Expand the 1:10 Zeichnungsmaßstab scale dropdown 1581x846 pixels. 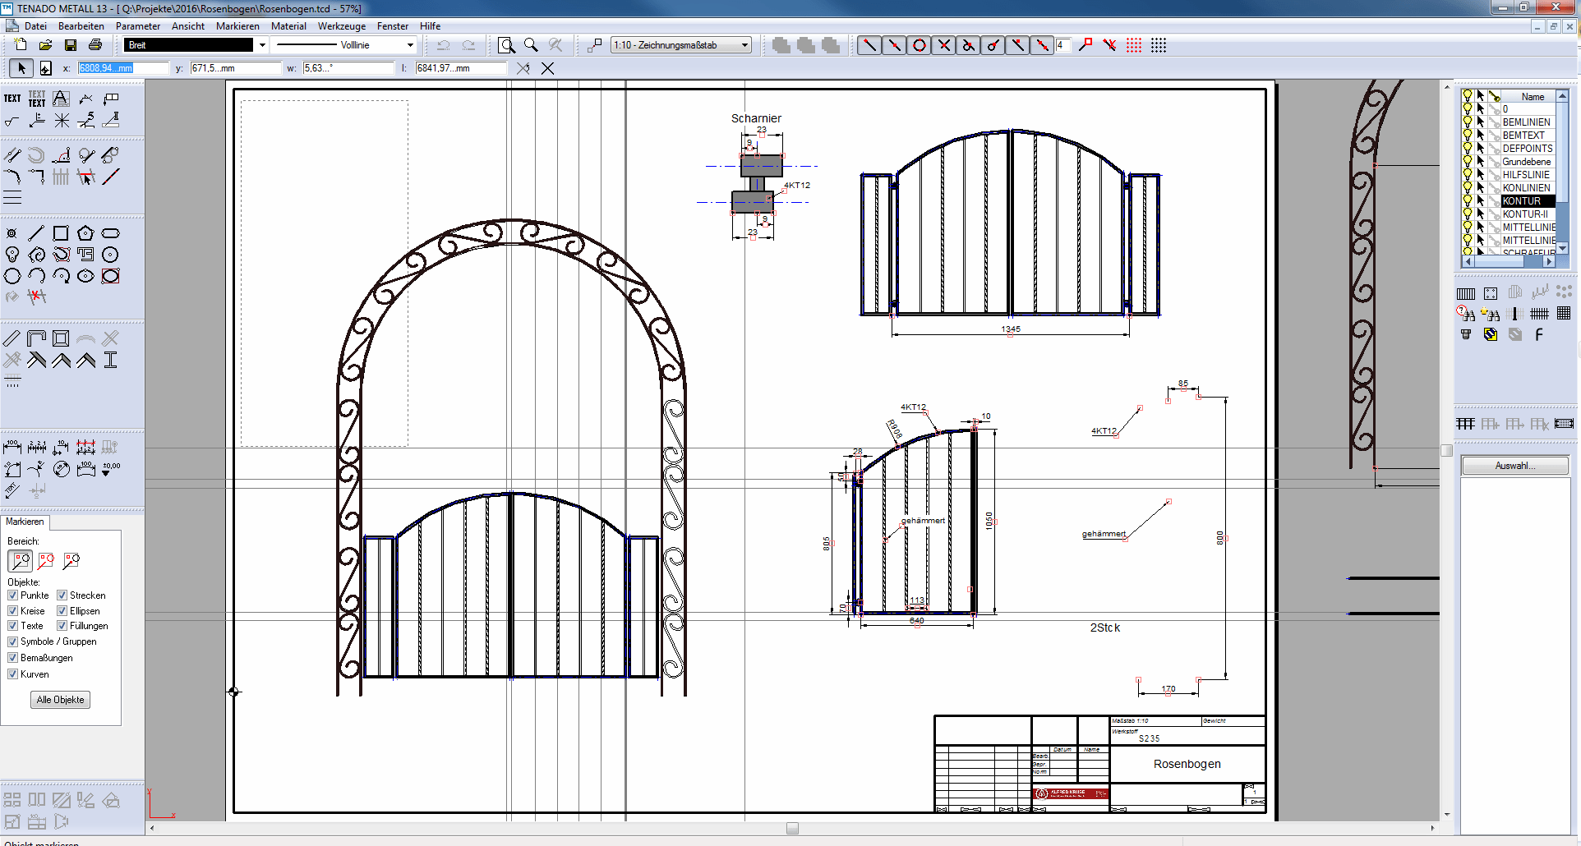pos(744,45)
